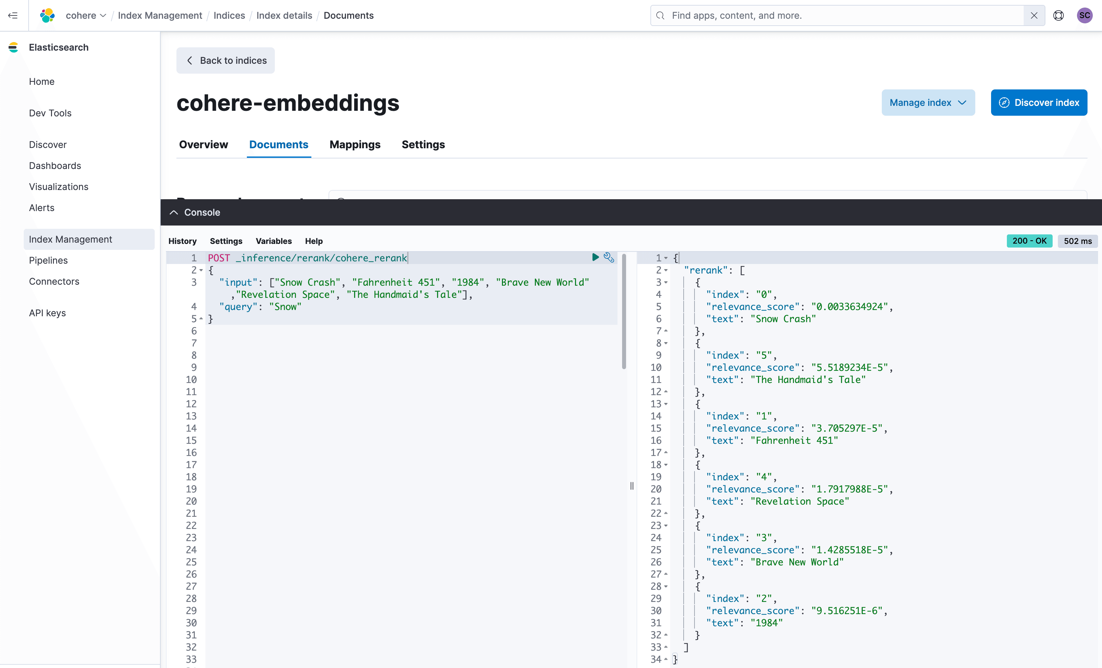Open Alerts in the sidebar
Image resolution: width=1102 pixels, height=668 pixels.
click(41, 208)
